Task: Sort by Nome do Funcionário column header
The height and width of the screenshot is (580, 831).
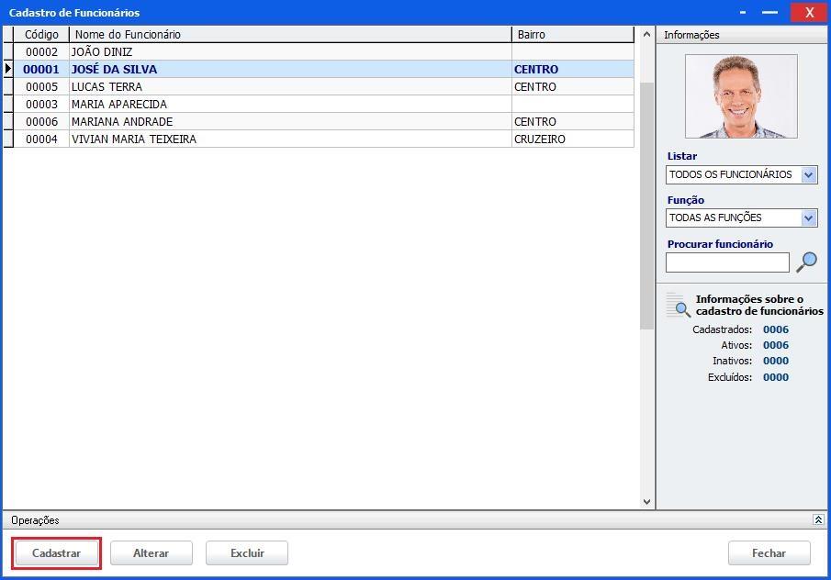Action: click(290, 35)
